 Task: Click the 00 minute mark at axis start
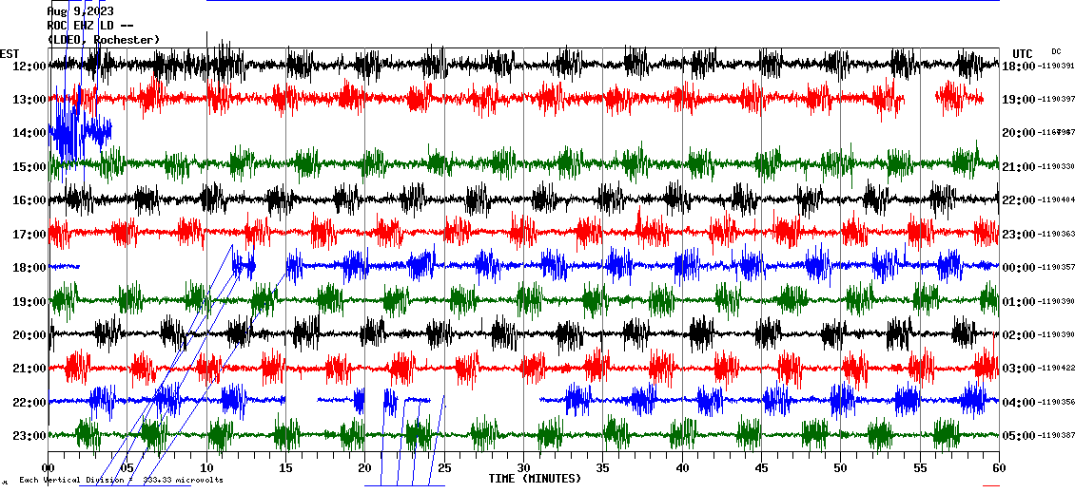click(48, 468)
